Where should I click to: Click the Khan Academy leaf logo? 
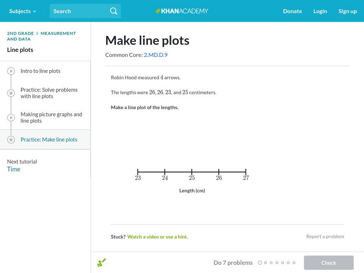[158, 11]
